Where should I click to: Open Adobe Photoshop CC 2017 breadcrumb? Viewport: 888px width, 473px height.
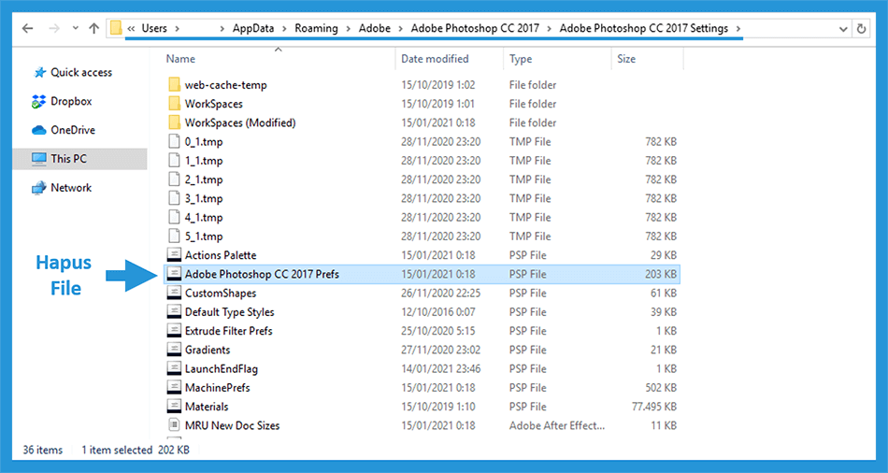click(x=475, y=28)
